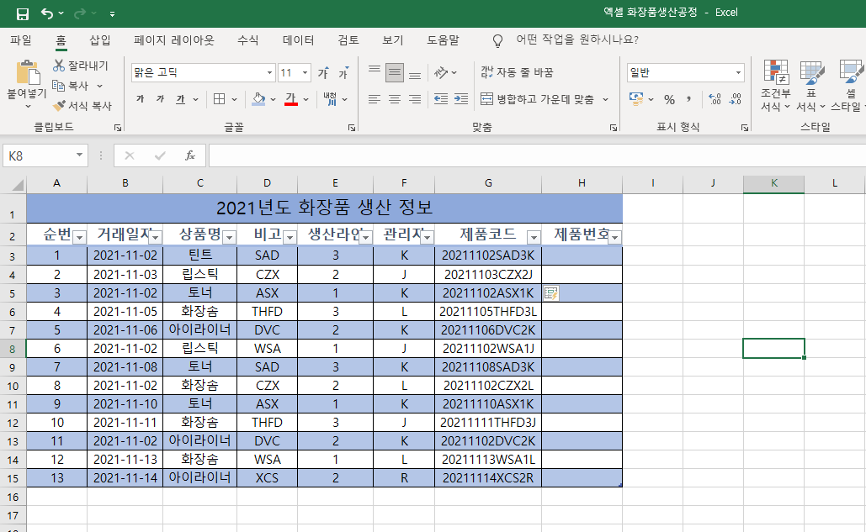Click accounting number format icon
The width and height of the screenshot is (866, 532).
point(636,99)
